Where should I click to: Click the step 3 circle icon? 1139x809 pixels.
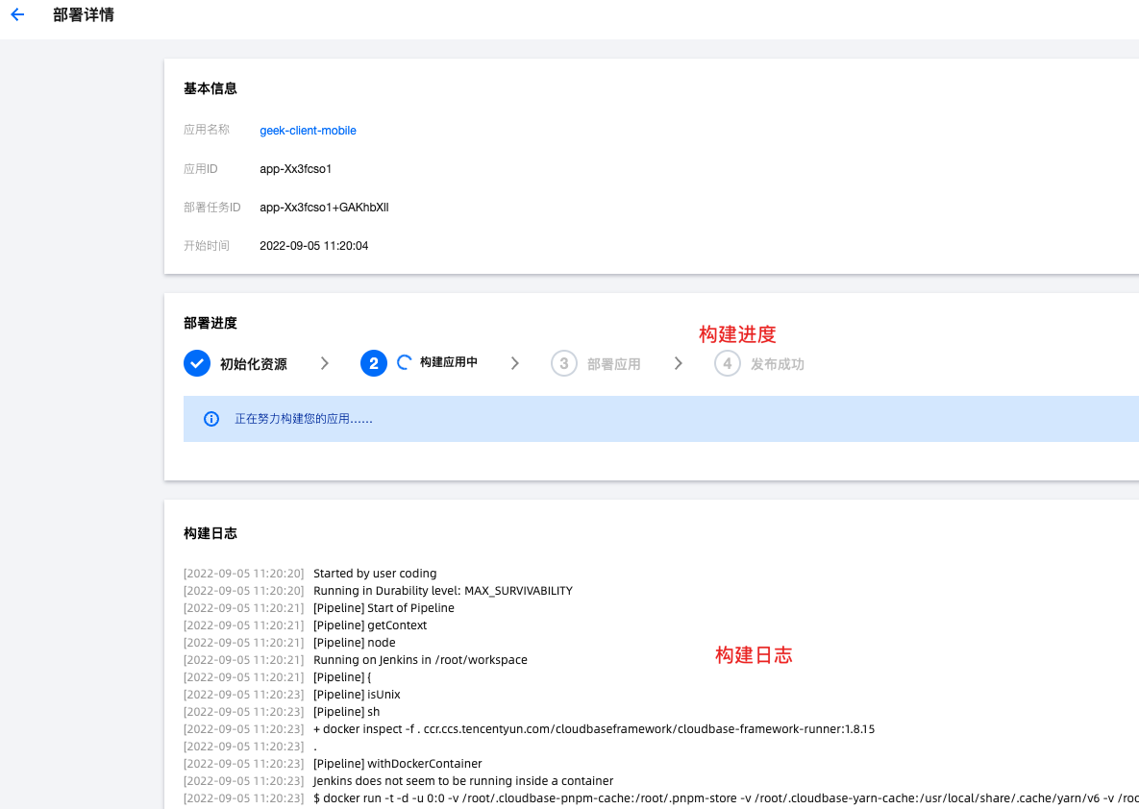click(564, 364)
